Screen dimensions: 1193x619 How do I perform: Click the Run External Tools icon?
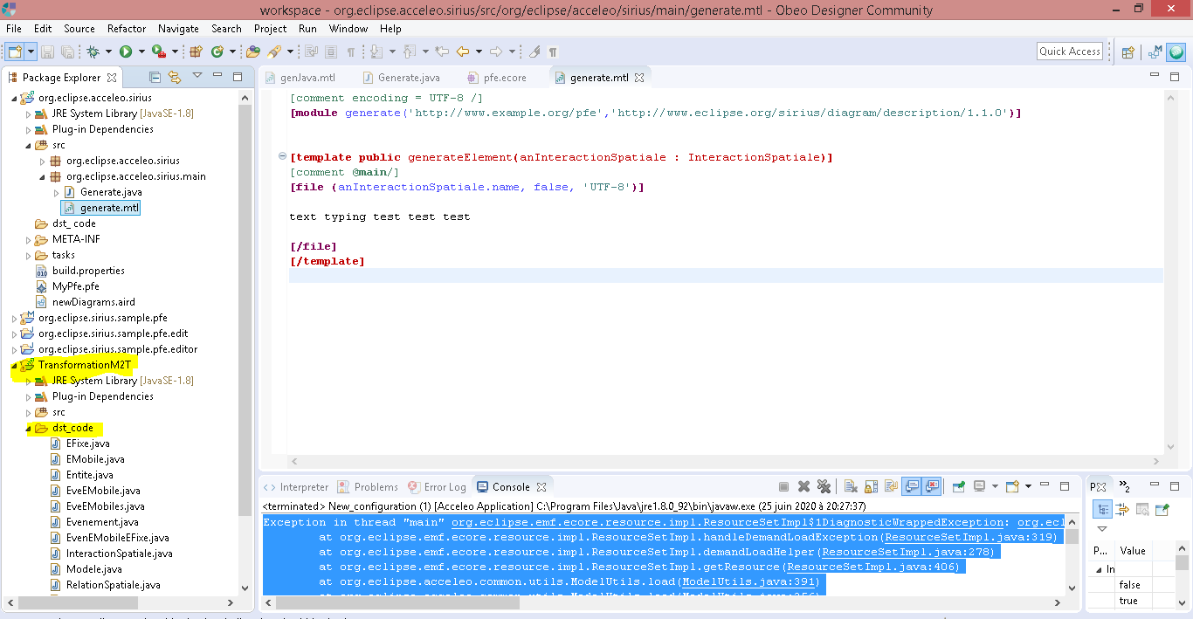point(158,52)
